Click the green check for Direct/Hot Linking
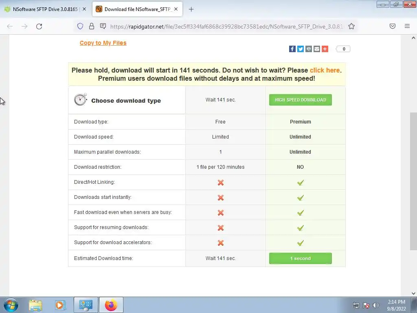The height and width of the screenshot is (313, 417). pos(300,183)
